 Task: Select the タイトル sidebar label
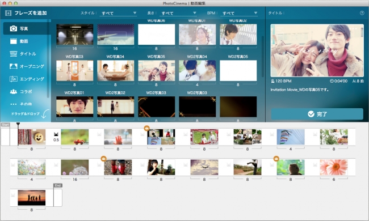click(28, 54)
